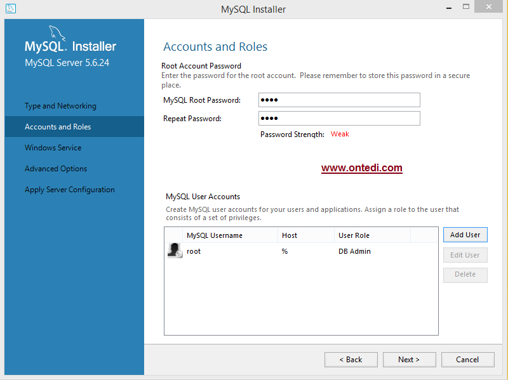Maximize the MySQL Installer window
This screenshot has height=380, width=508.
pyautogui.click(x=466, y=7)
